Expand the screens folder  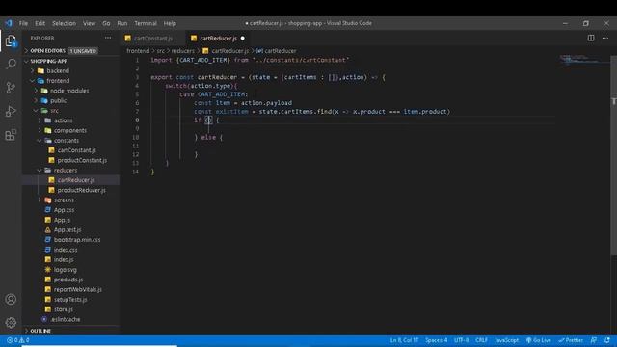64,200
